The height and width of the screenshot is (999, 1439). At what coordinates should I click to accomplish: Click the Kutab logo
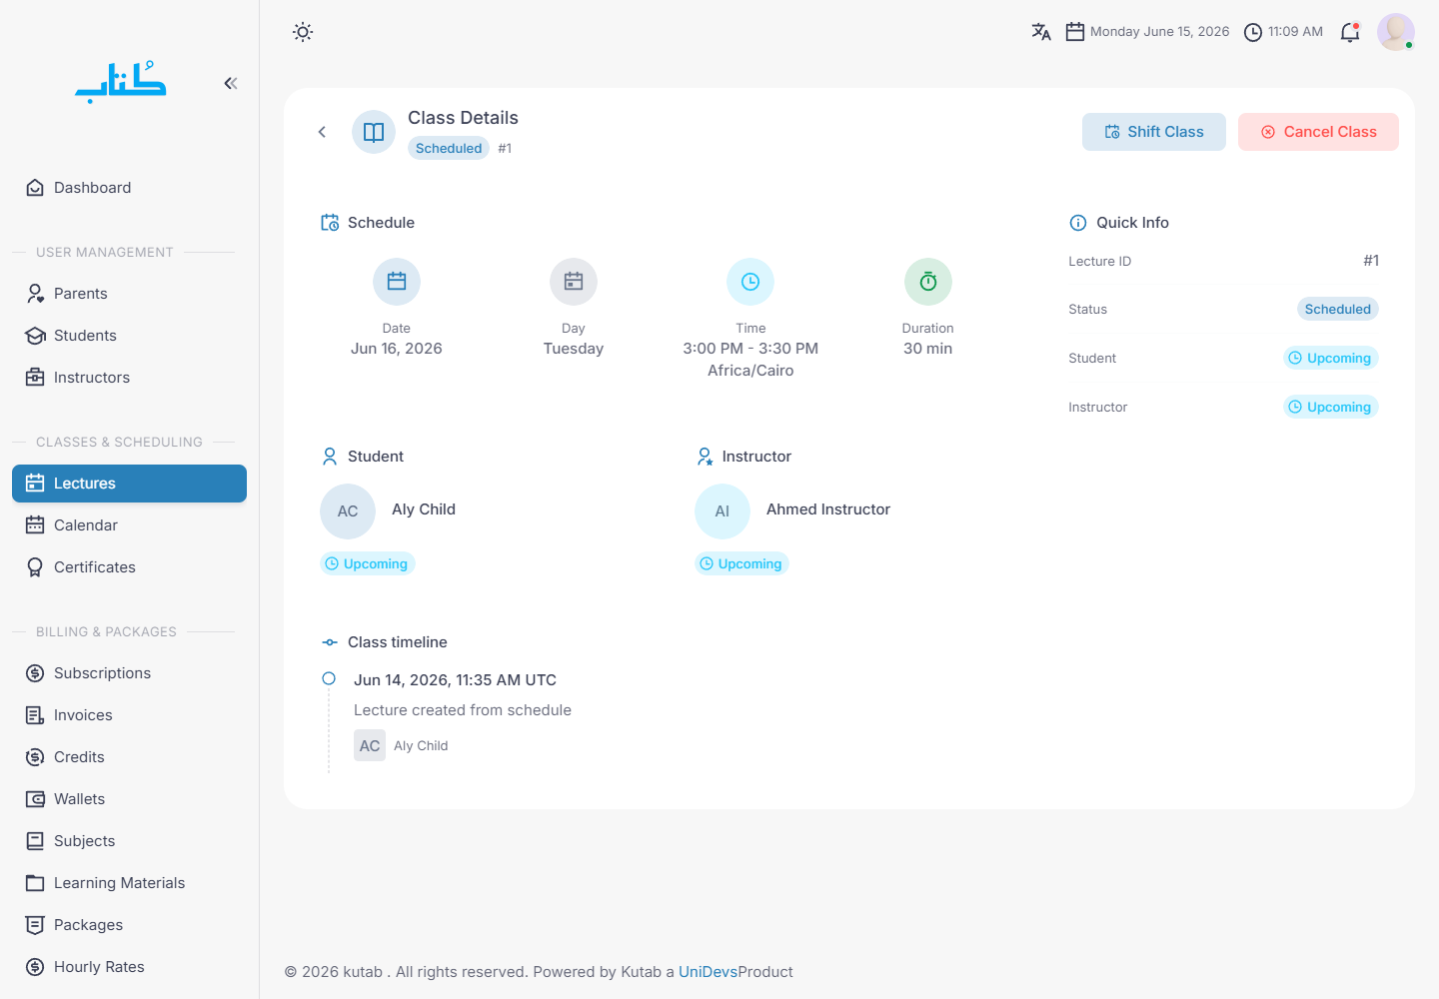pyautogui.click(x=121, y=83)
